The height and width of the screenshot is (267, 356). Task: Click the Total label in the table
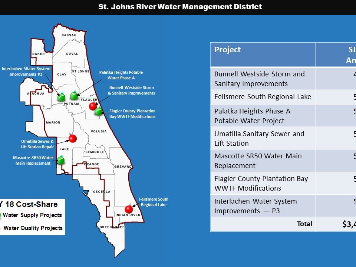304,224
